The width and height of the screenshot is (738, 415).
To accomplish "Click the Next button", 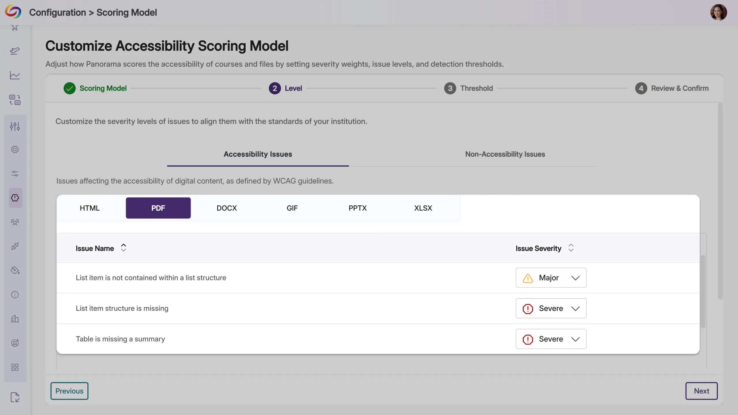I will [702, 391].
